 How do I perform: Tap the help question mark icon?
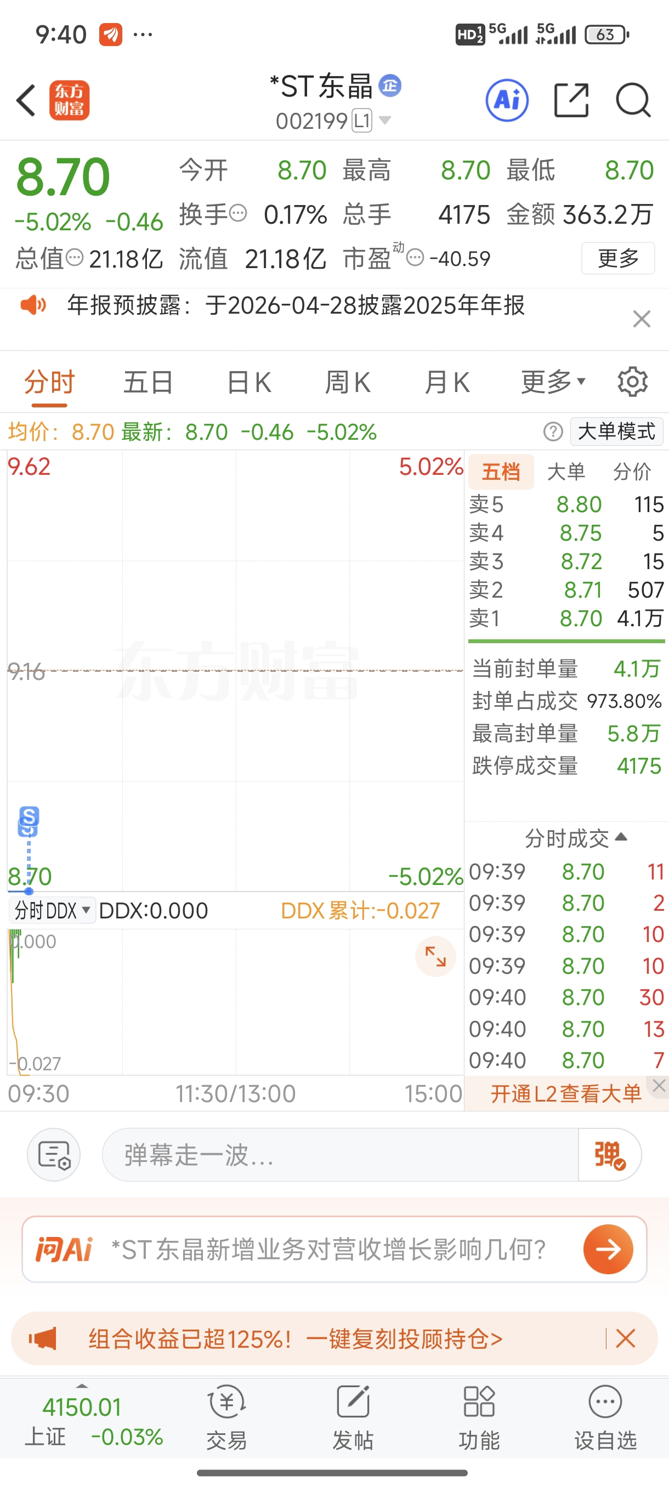click(553, 431)
